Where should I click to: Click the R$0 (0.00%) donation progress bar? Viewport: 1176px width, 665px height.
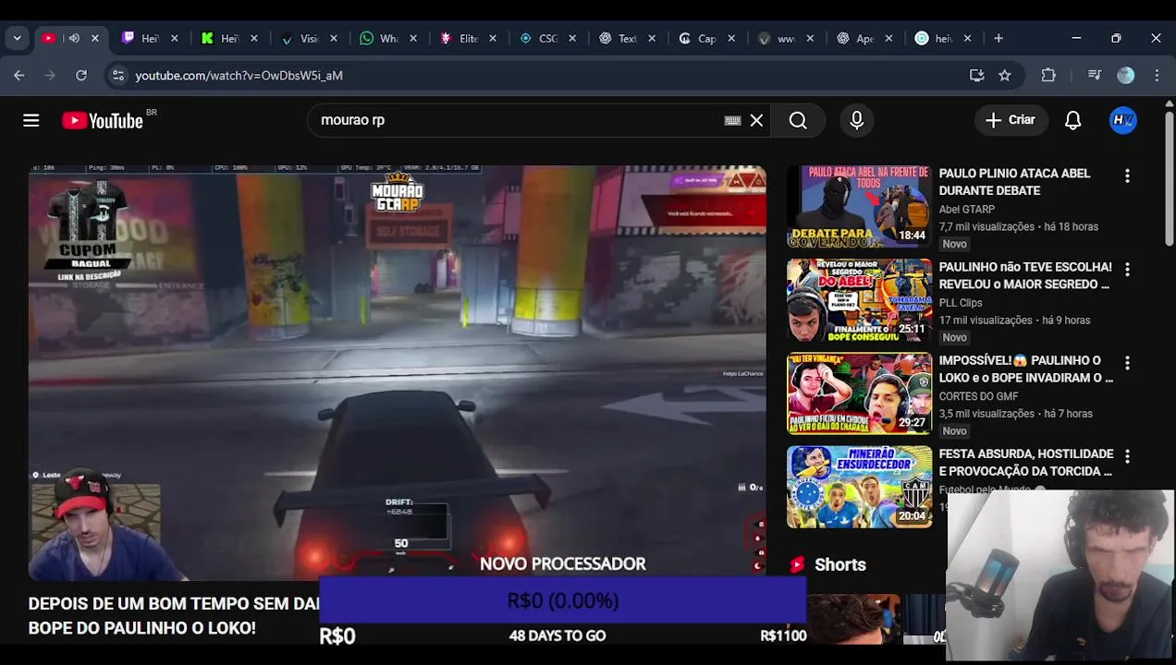[562, 601]
